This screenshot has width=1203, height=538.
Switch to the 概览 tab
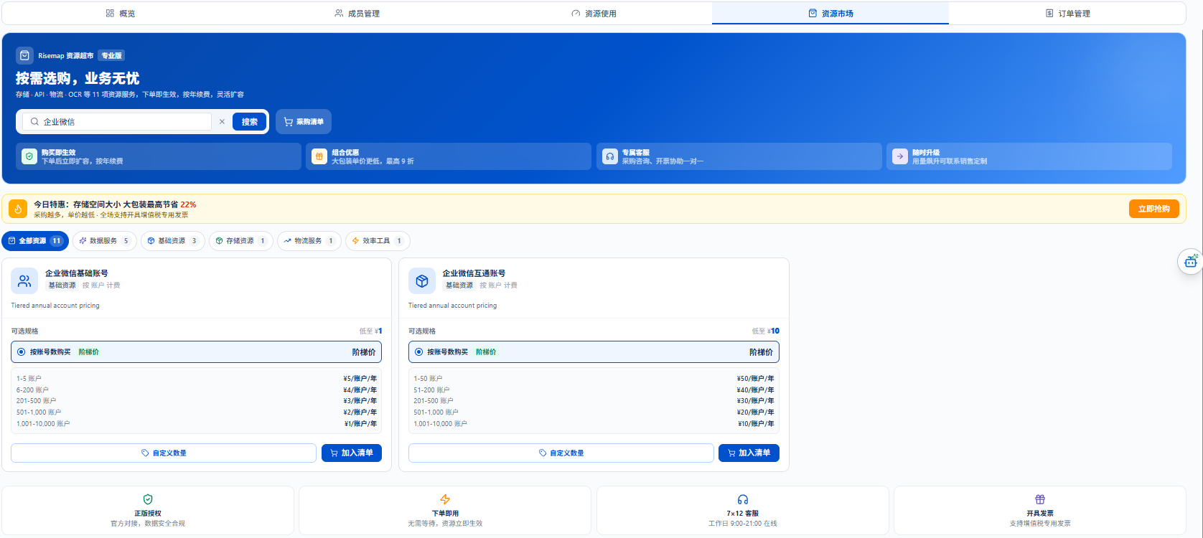120,13
